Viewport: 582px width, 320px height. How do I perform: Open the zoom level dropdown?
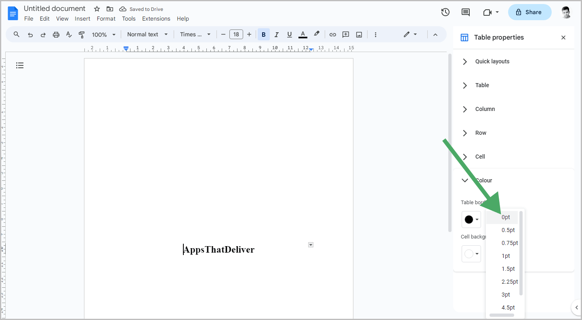tap(103, 34)
